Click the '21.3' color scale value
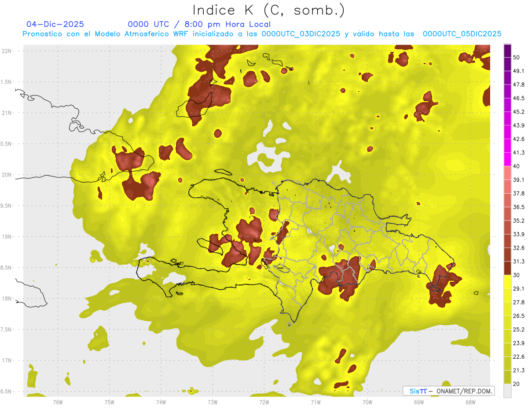 [x=519, y=370]
